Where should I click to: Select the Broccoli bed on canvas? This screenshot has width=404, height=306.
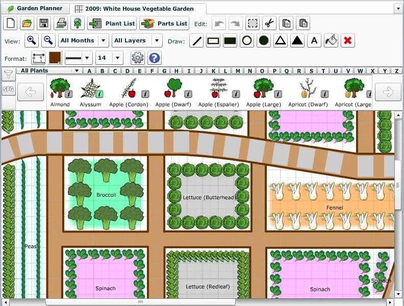[x=106, y=195]
